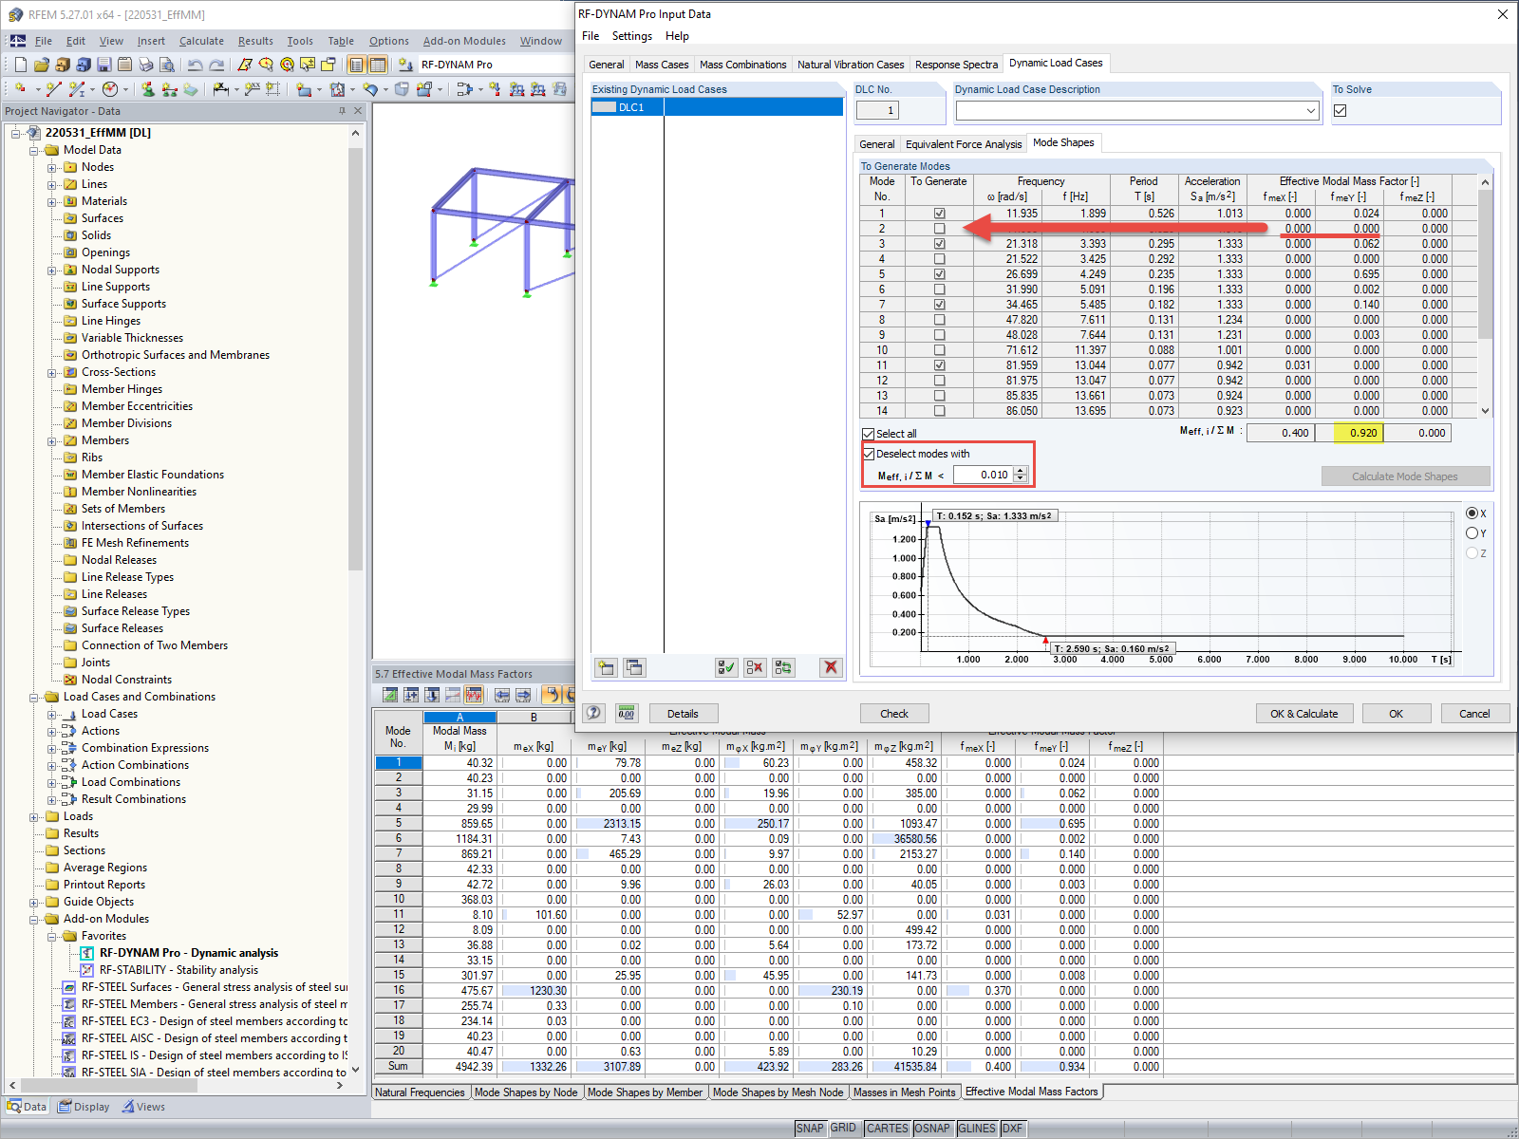Increase the Meff threshold spinner value
1519x1139 pixels.
(x=1021, y=471)
